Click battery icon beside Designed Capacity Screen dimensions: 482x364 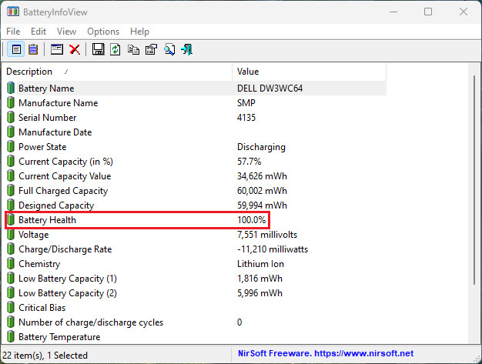pyautogui.click(x=11, y=205)
